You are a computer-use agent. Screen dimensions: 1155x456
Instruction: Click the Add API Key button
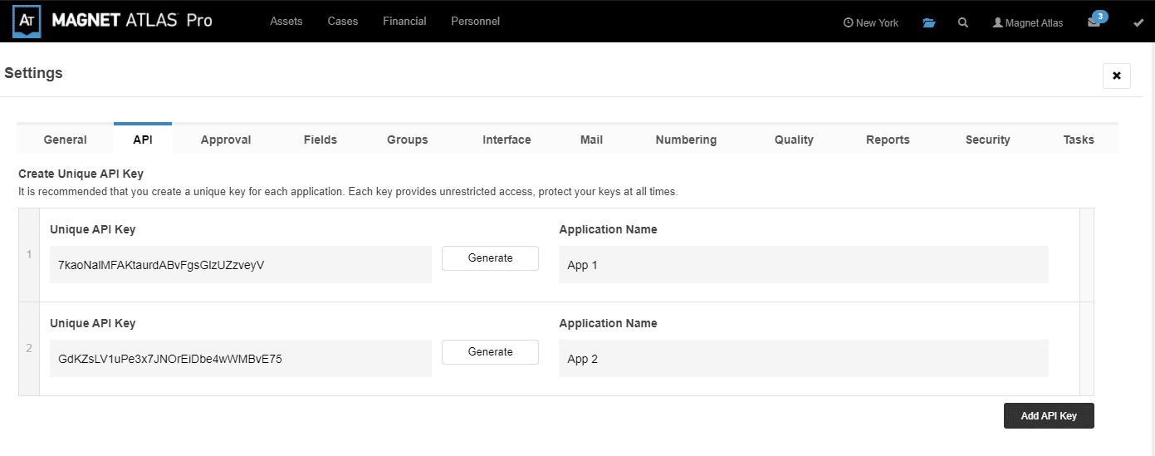1049,416
